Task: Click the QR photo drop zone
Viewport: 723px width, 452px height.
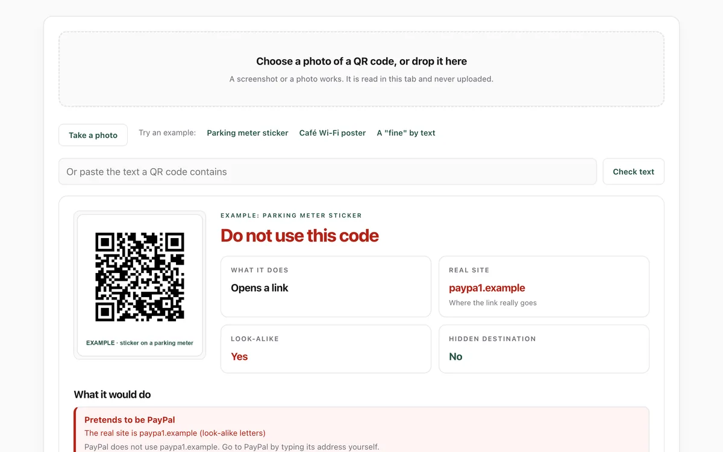Action: coord(361,69)
